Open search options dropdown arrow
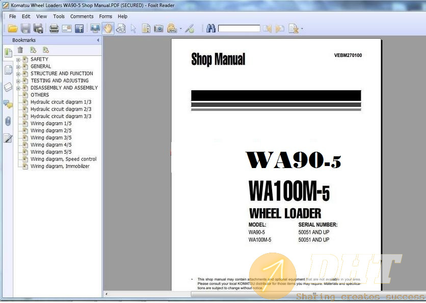Viewport: 426px width, 303px height. click(x=302, y=28)
